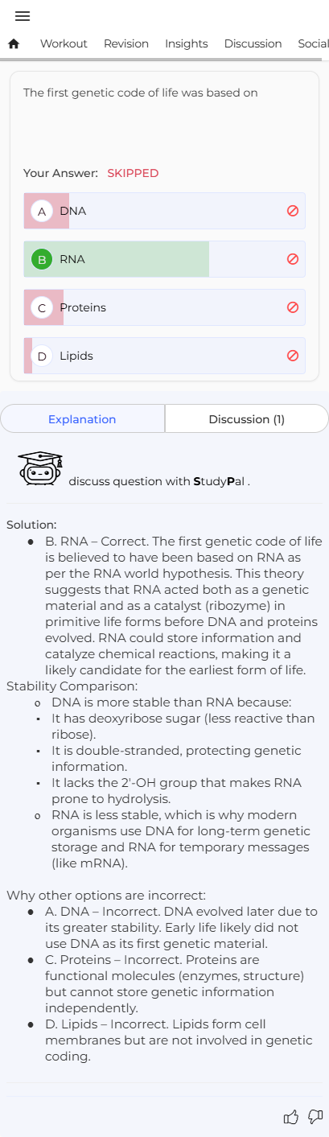Screen dimensions: 329x1137
Task: Switch to Discussion (1) tab
Action: (247, 419)
